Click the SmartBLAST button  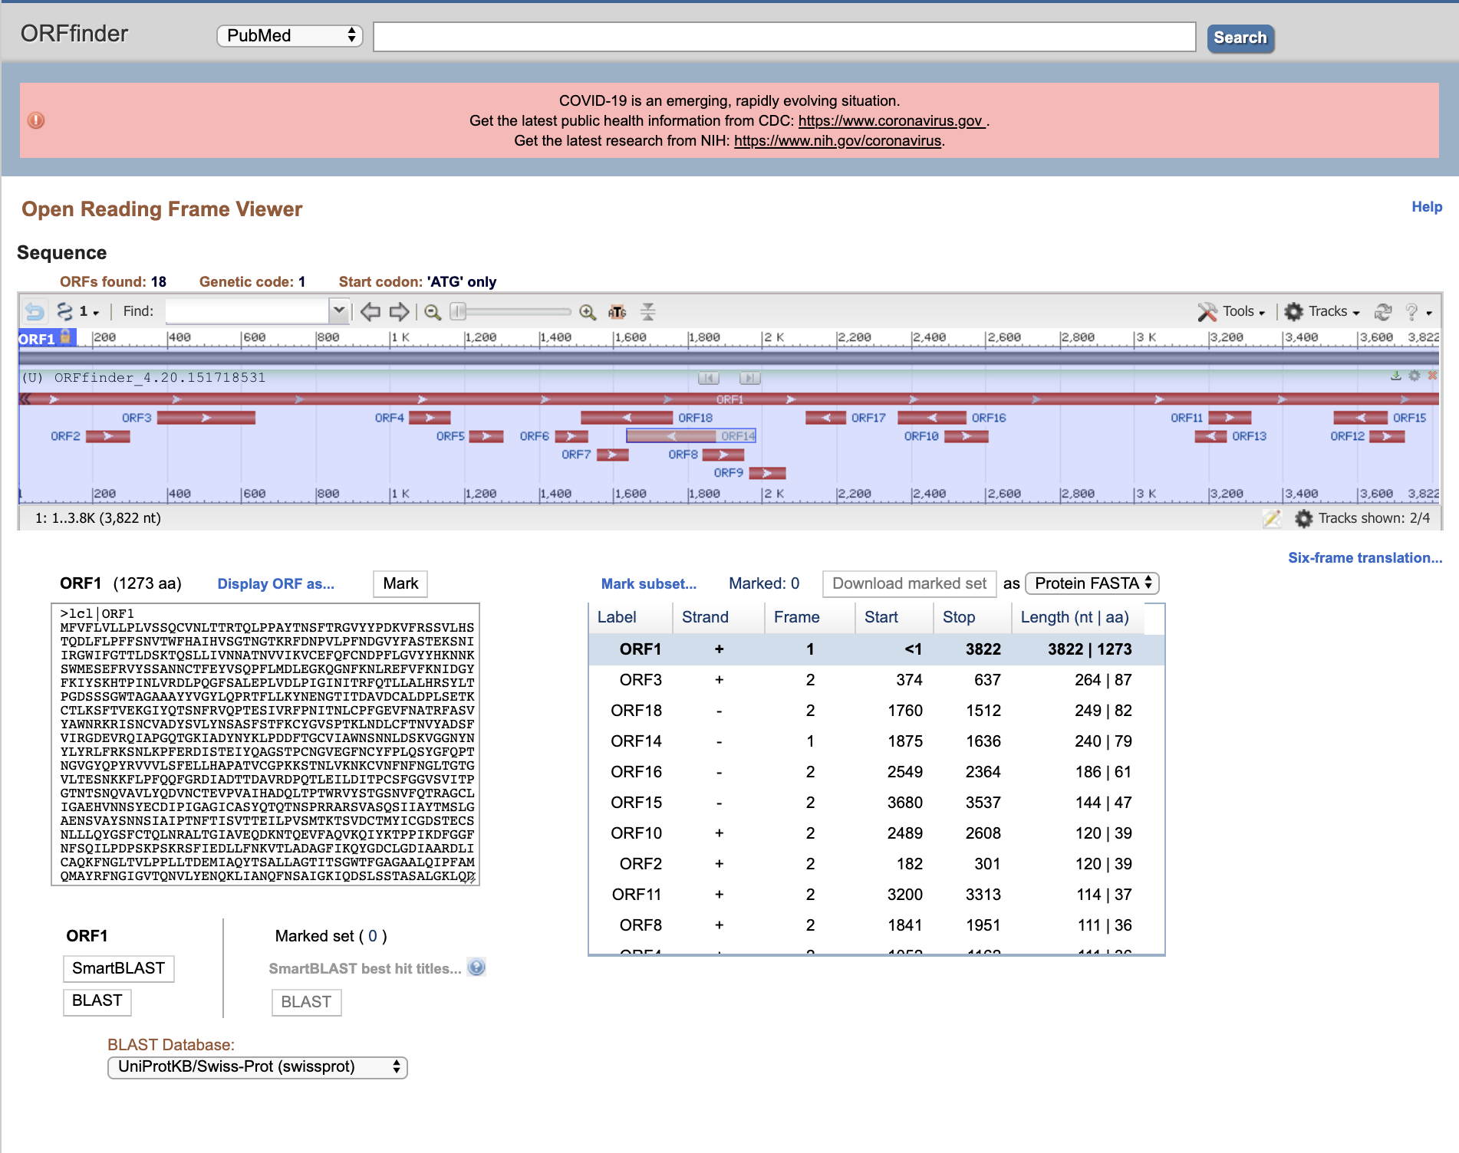point(118,968)
